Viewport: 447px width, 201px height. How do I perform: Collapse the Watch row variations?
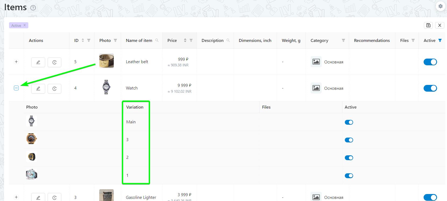(x=16, y=88)
